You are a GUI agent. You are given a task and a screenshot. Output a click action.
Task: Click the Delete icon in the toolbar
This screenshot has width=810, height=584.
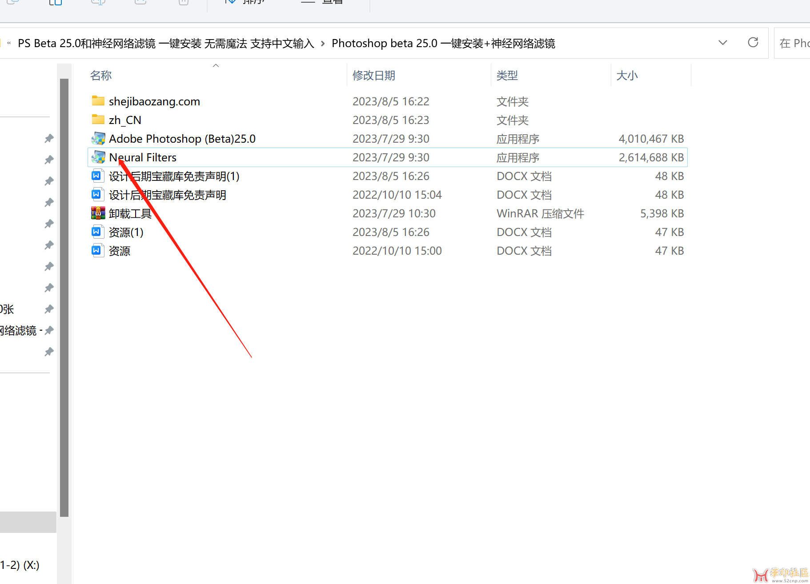pos(183,2)
